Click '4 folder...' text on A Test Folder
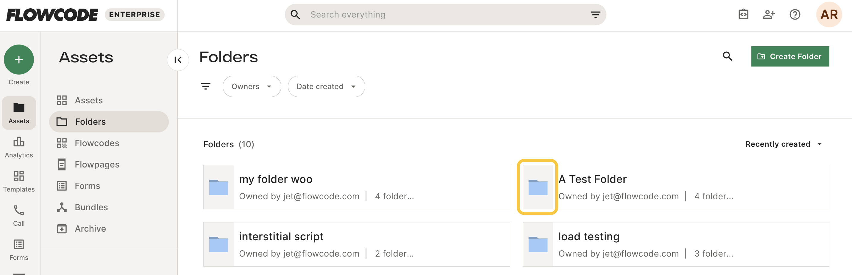 (714, 196)
